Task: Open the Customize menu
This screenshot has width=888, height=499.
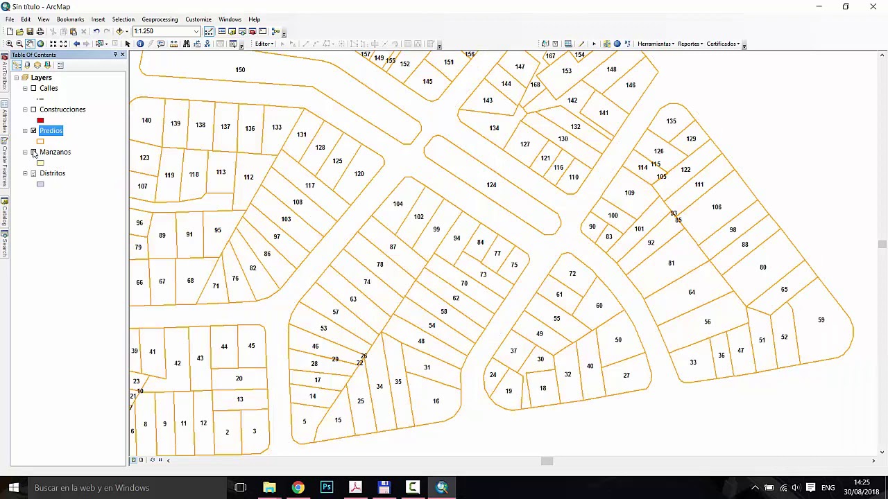Action: [198, 19]
